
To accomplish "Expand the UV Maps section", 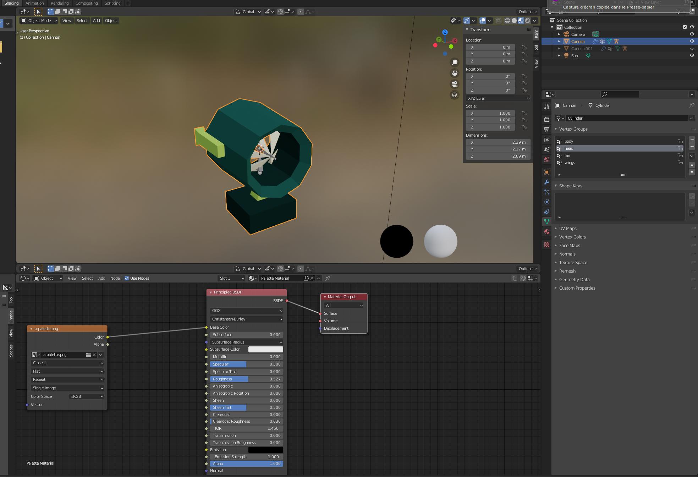I will point(568,228).
